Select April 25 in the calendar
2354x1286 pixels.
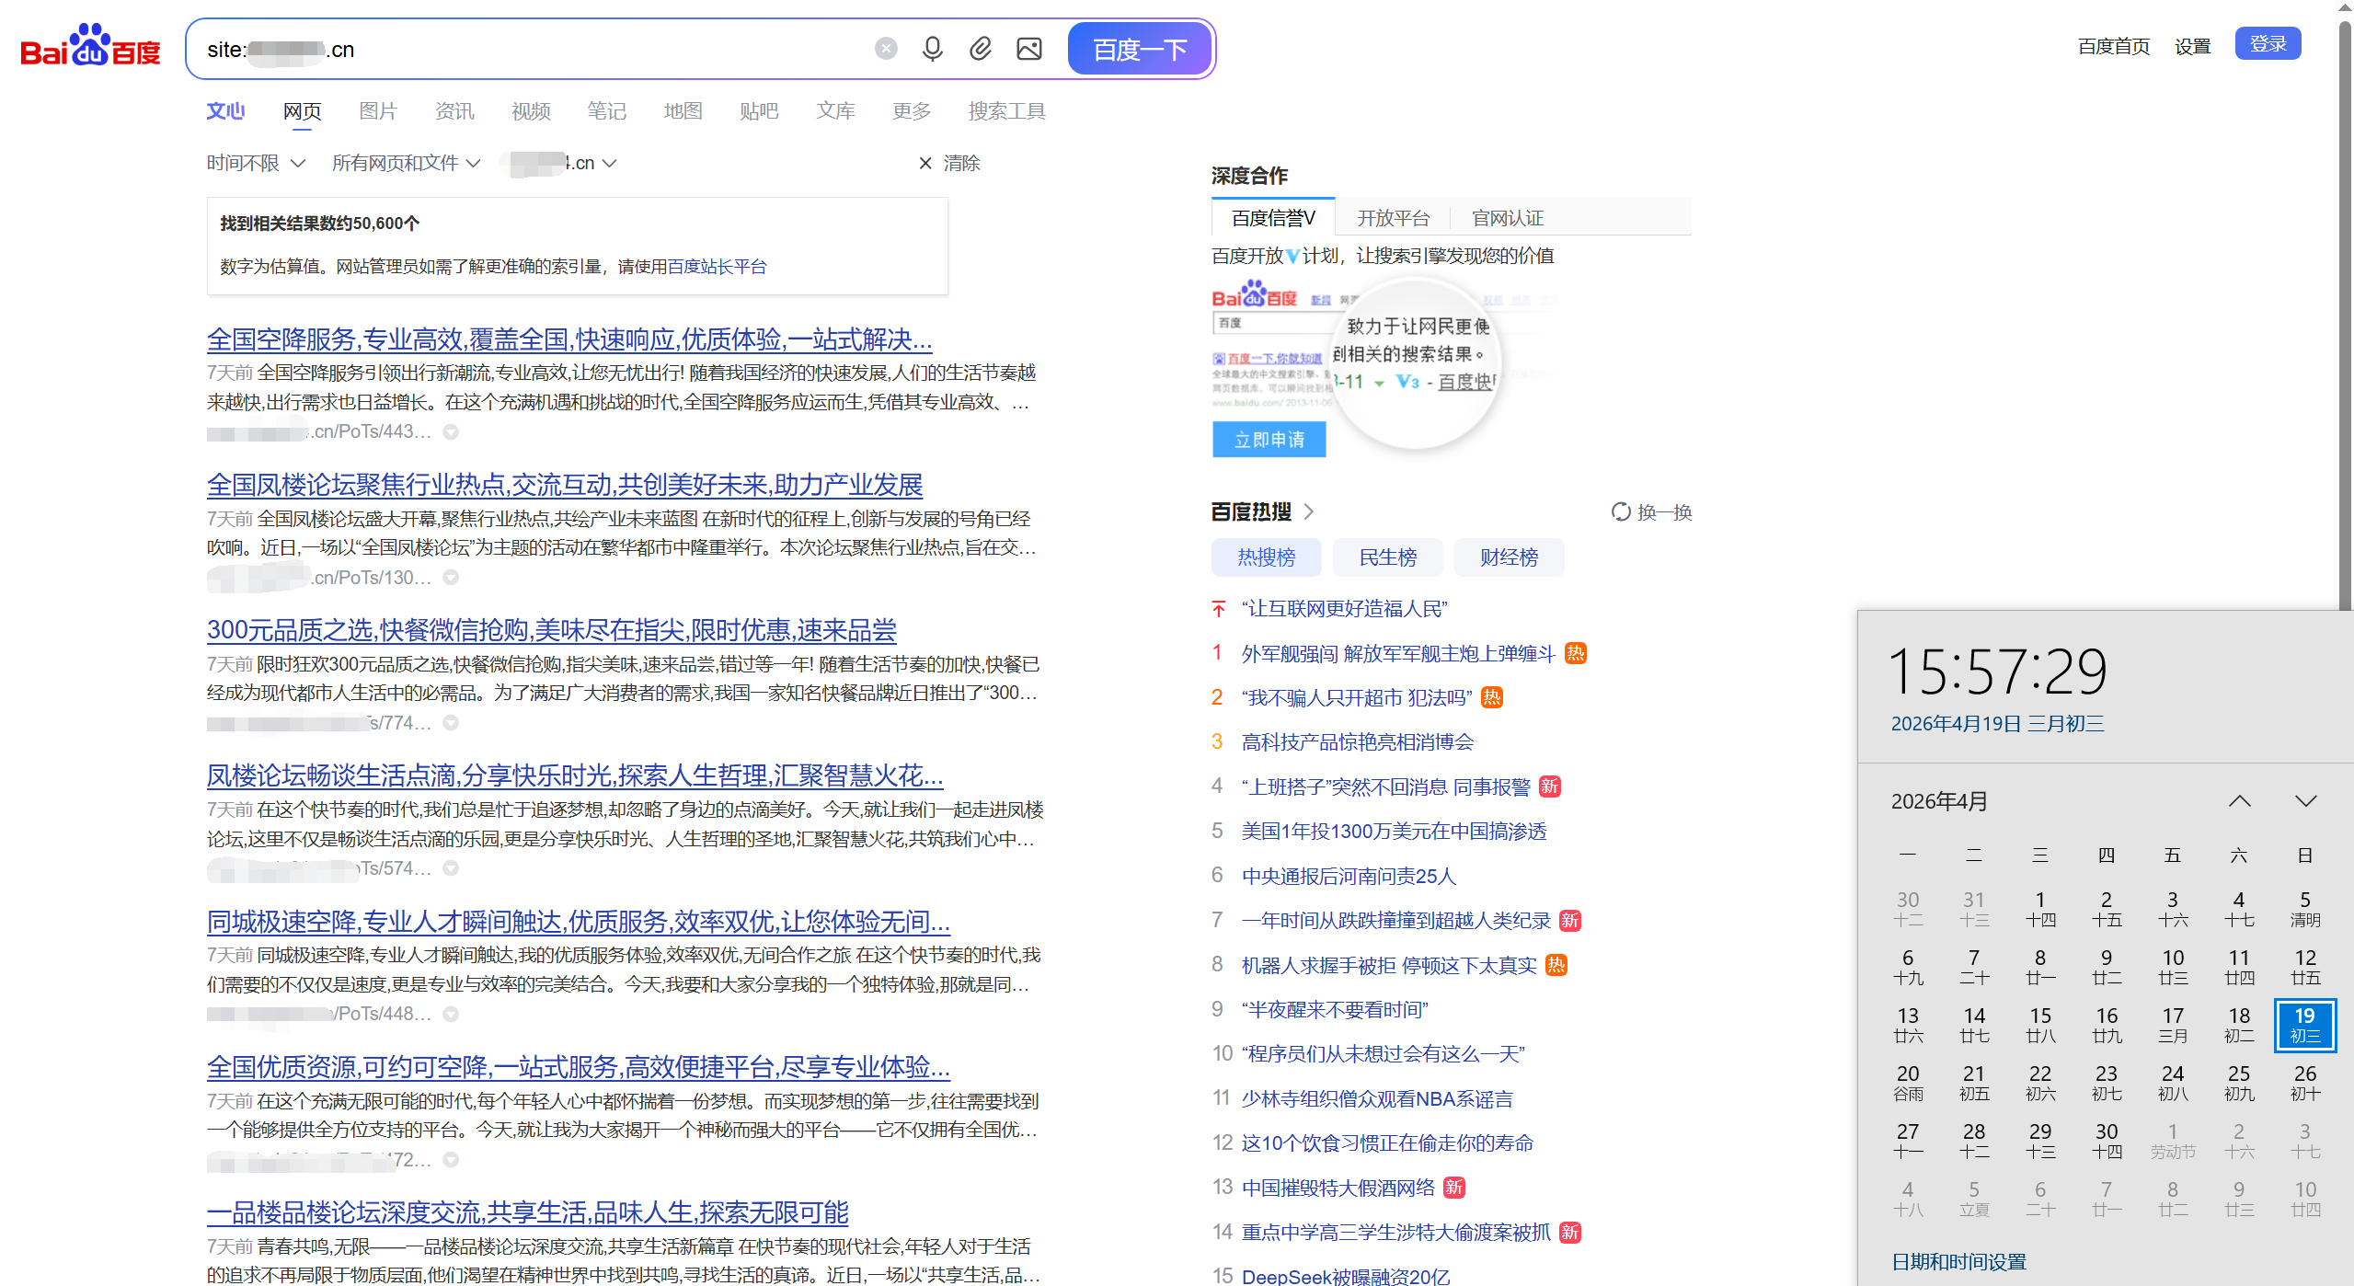[2239, 1083]
